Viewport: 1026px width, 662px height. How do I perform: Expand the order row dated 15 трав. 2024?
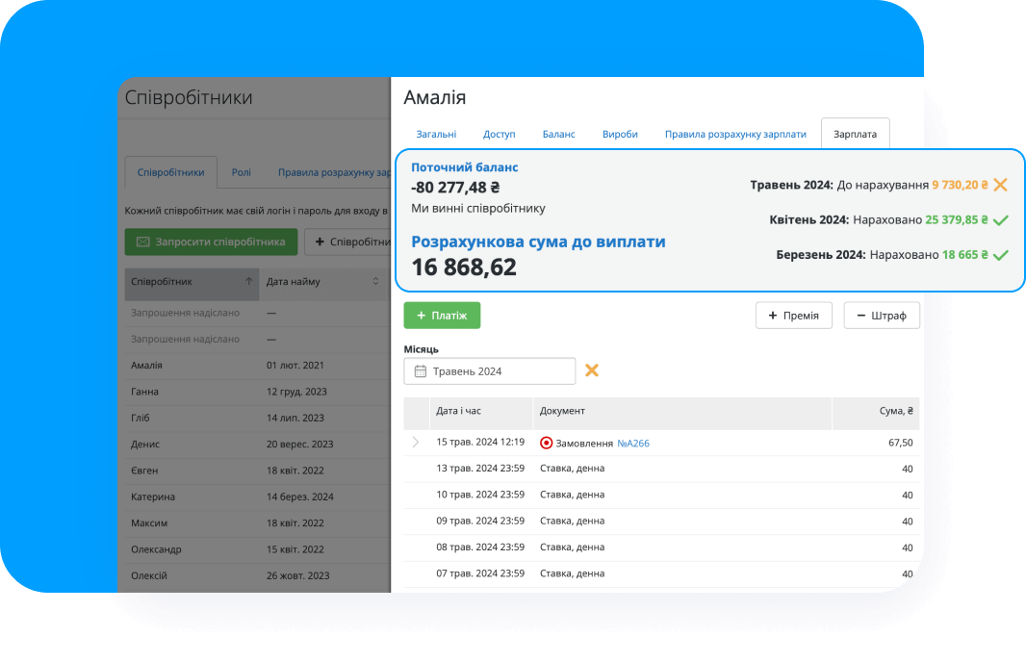coord(416,443)
